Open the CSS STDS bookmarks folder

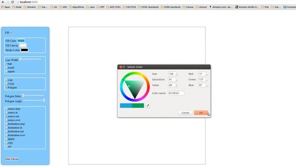pyautogui.click(x=129, y=7)
